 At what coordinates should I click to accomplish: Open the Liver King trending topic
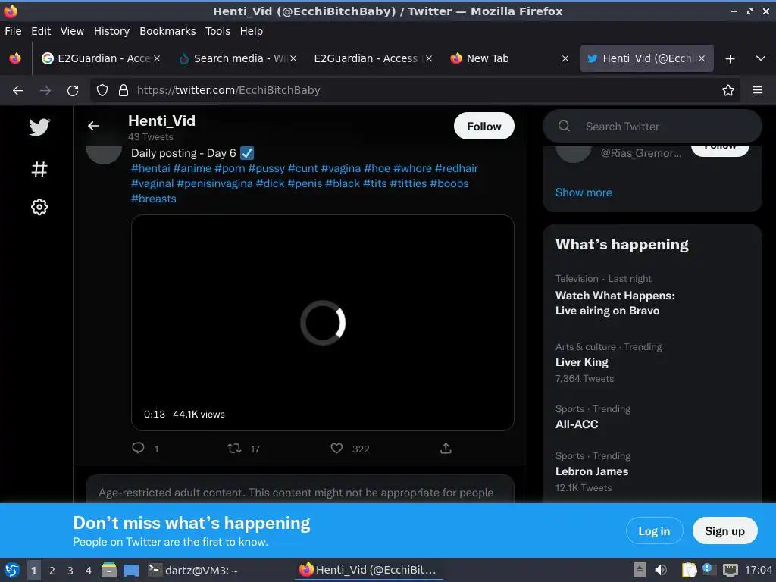point(581,362)
